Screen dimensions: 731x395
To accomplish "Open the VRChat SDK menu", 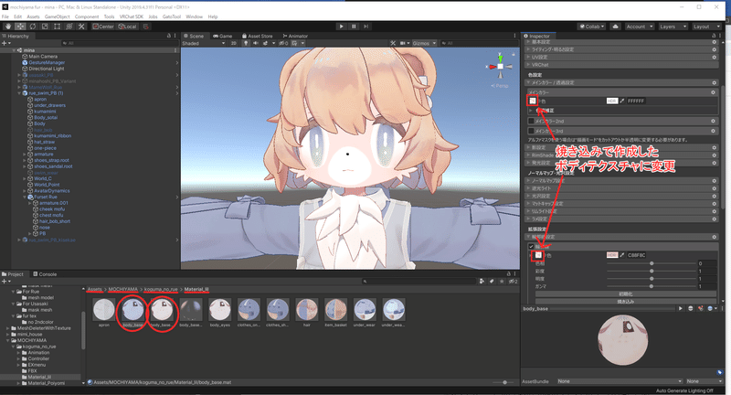I will pyautogui.click(x=132, y=16).
